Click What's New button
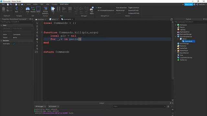 click(189, 5)
